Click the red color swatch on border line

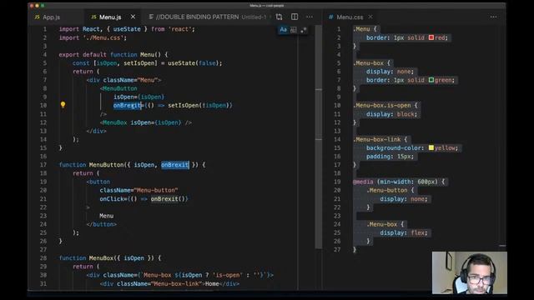[431, 37]
